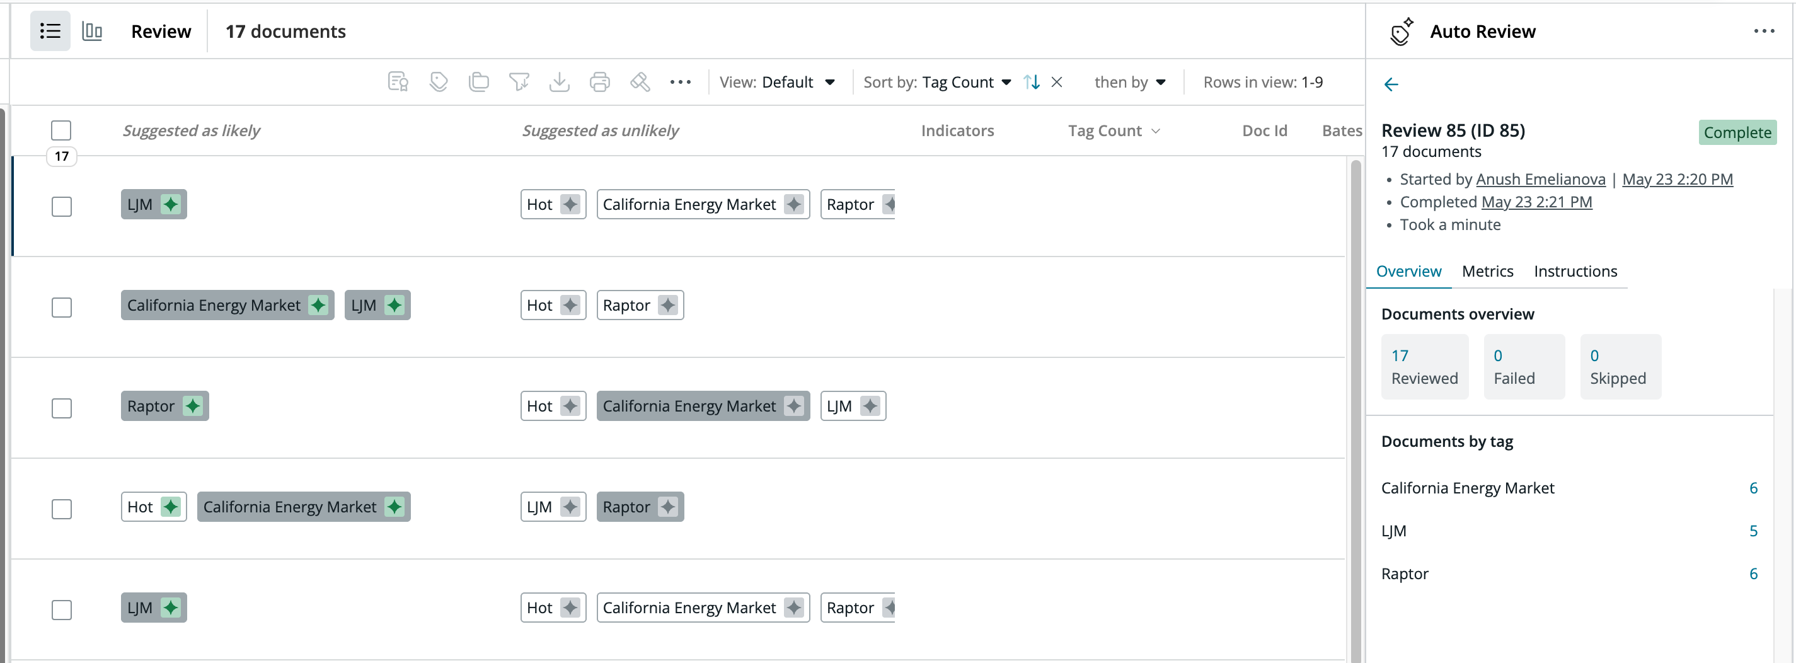Check row with California Energy Market and LJM likely

click(61, 308)
